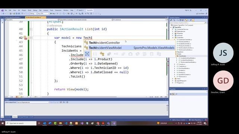Click the Solution Explorer home/sync icon
This screenshot has width=239, height=134.
tap(171, 20)
